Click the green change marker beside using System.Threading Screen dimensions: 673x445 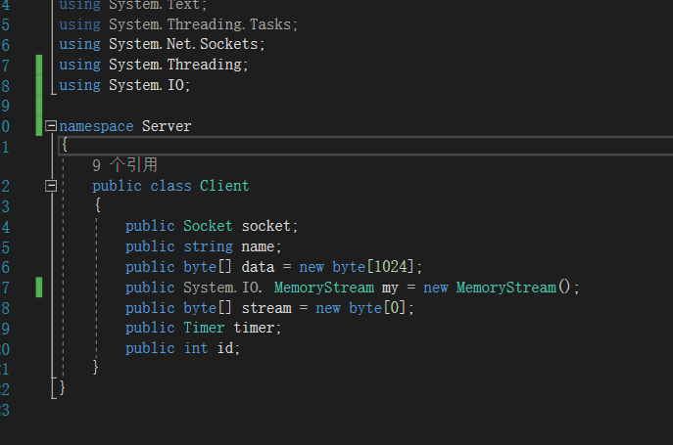tap(39, 65)
